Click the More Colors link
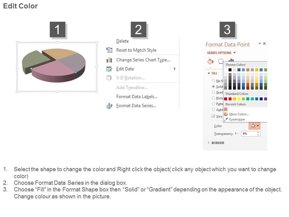The image size is (289, 217). [239, 114]
